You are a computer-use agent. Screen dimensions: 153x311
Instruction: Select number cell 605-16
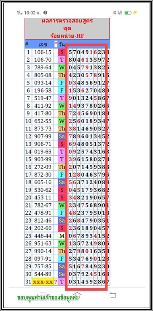click(x=43, y=182)
